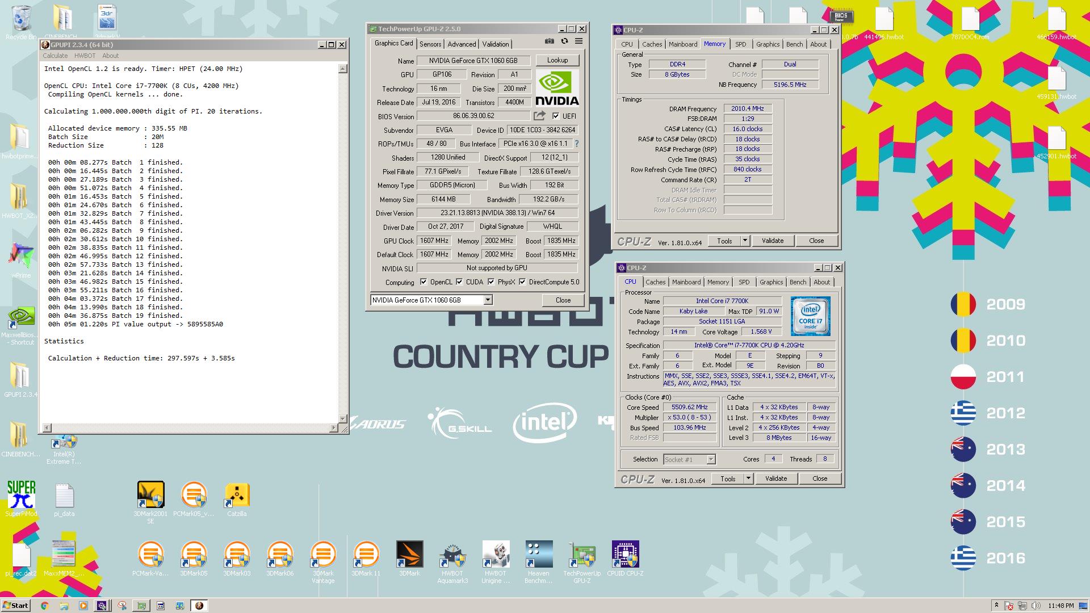The width and height of the screenshot is (1090, 613).
Task: Open the Socket #1 selection dropdown
Action: click(x=711, y=459)
